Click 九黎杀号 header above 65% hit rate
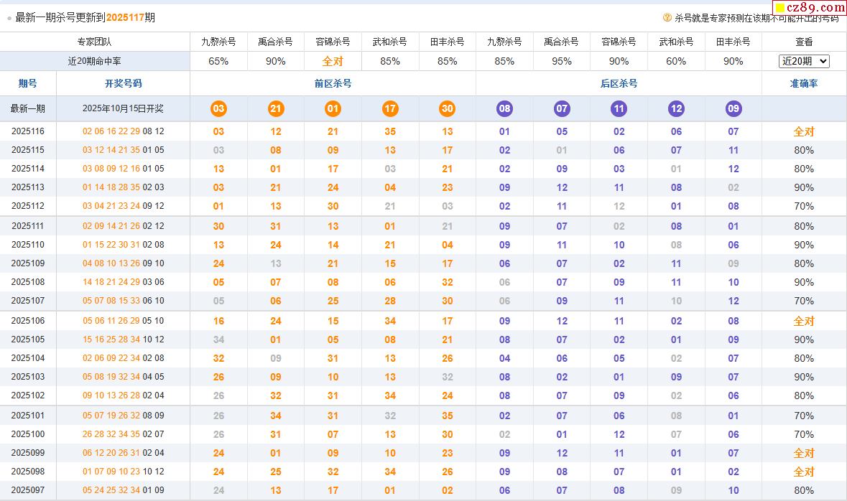Viewport: 847px width, 501px height. [218, 42]
